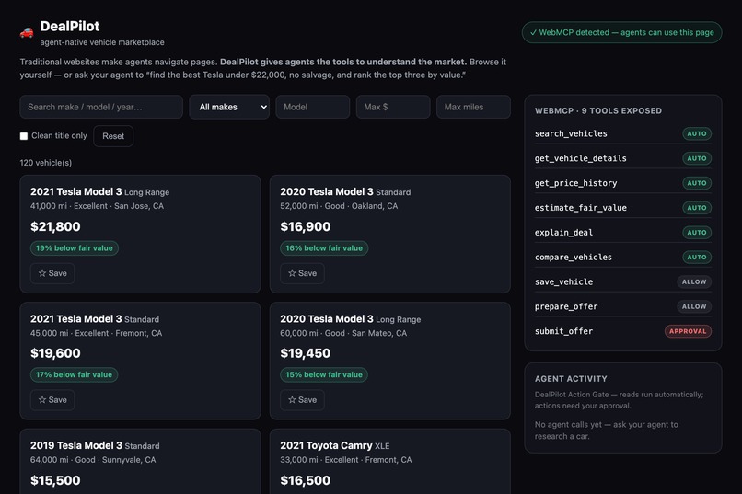
Task: Select the submit_offer tool row
Action: [x=622, y=331]
